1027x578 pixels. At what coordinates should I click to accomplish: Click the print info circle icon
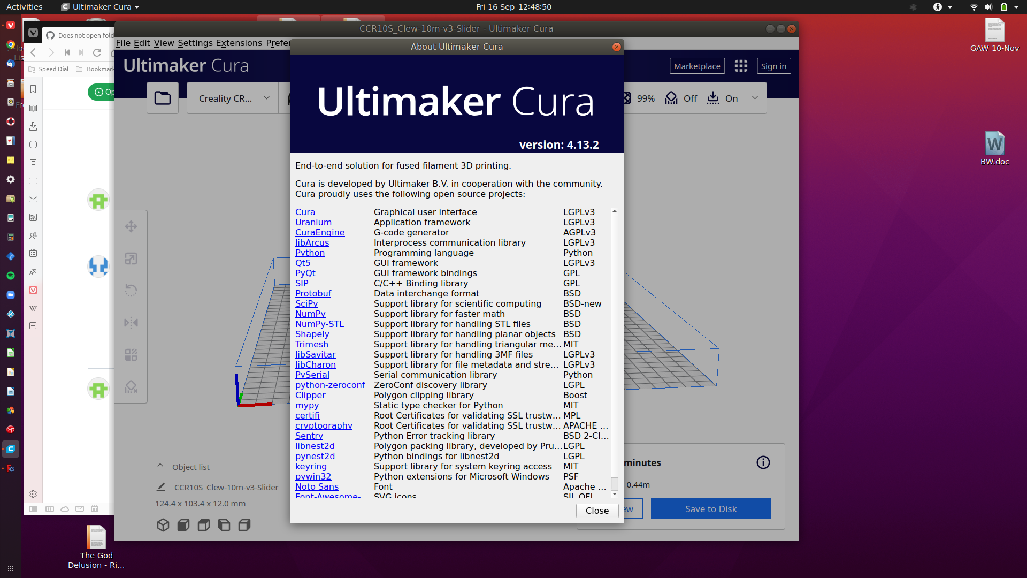tap(763, 462)
